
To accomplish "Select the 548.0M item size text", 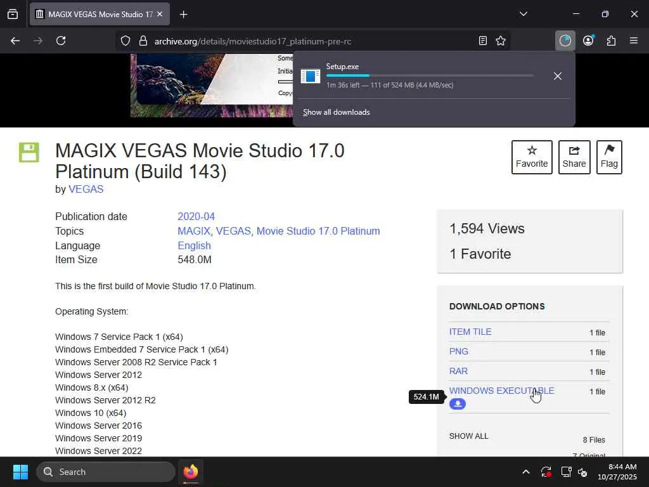I will point(195,259).
